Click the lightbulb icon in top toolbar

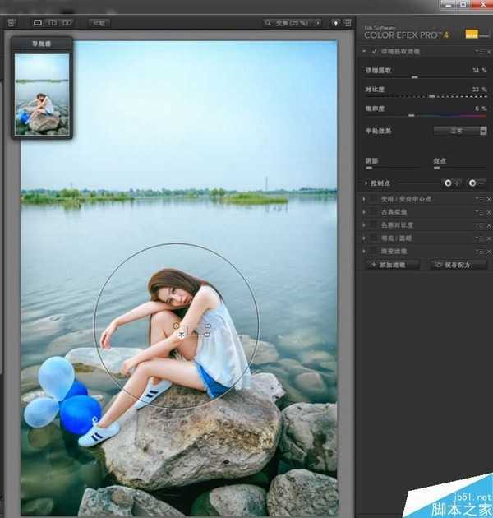(x=336, y=23)
